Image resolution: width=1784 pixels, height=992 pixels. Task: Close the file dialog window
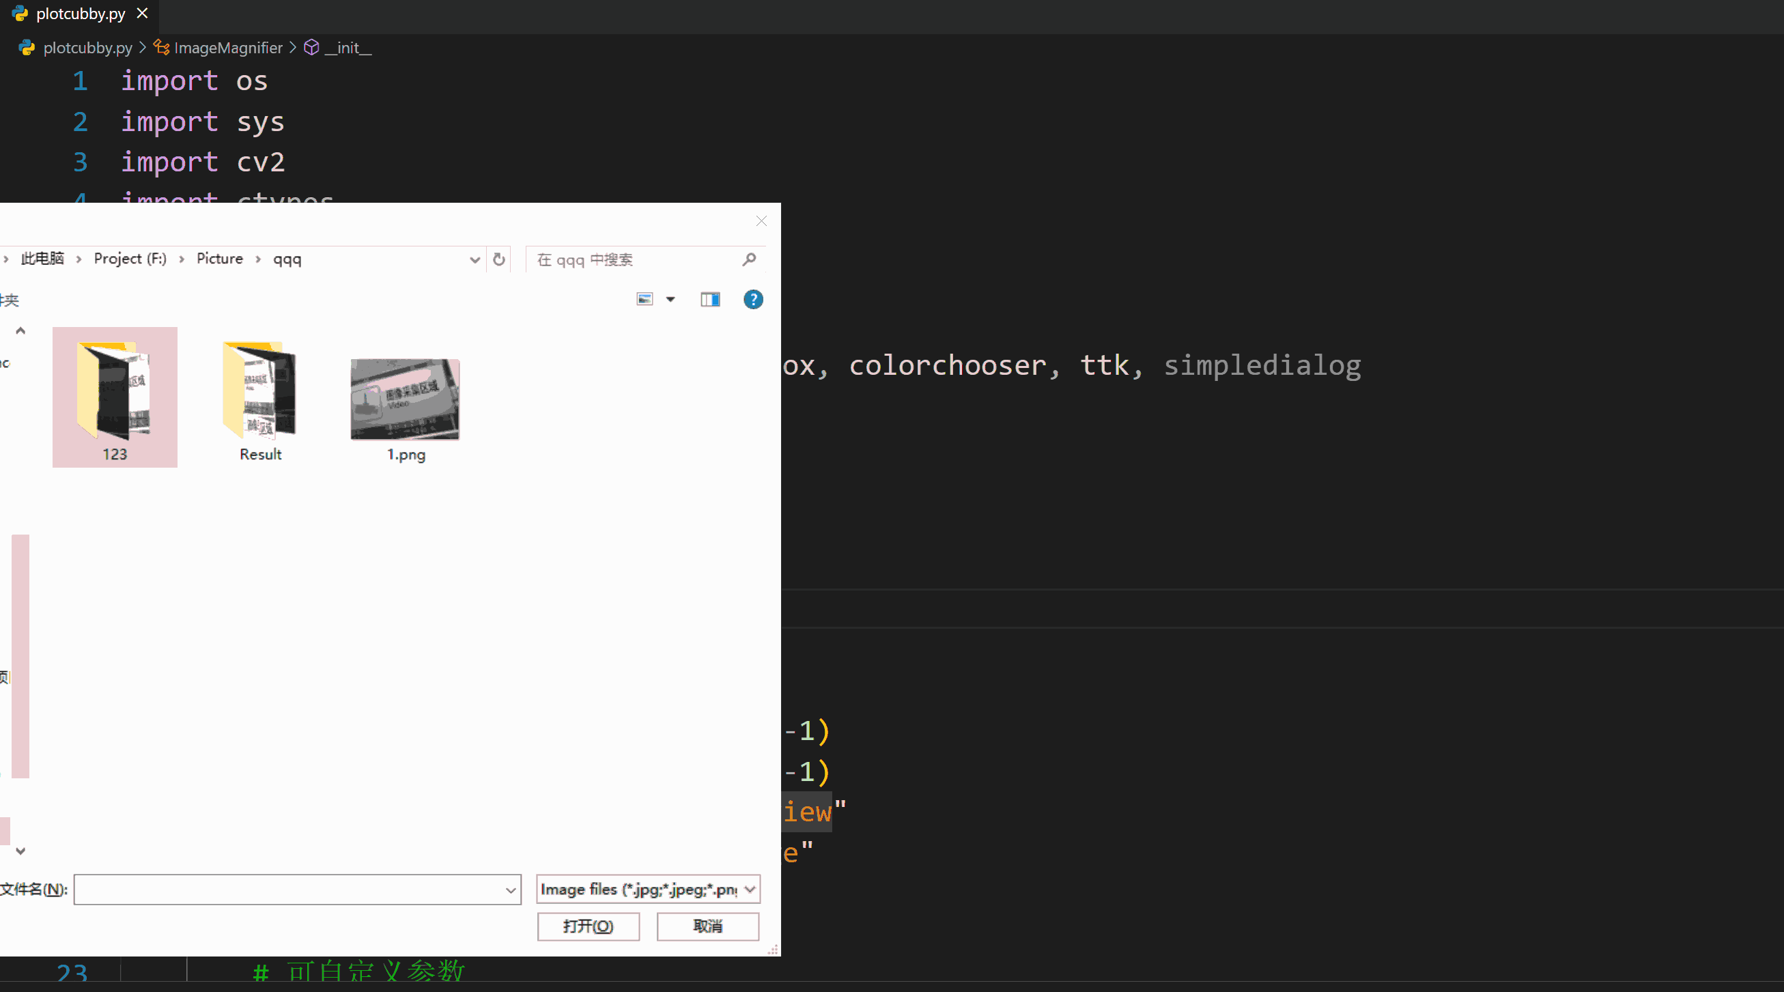pyautogui.click(x=761, y=221)
